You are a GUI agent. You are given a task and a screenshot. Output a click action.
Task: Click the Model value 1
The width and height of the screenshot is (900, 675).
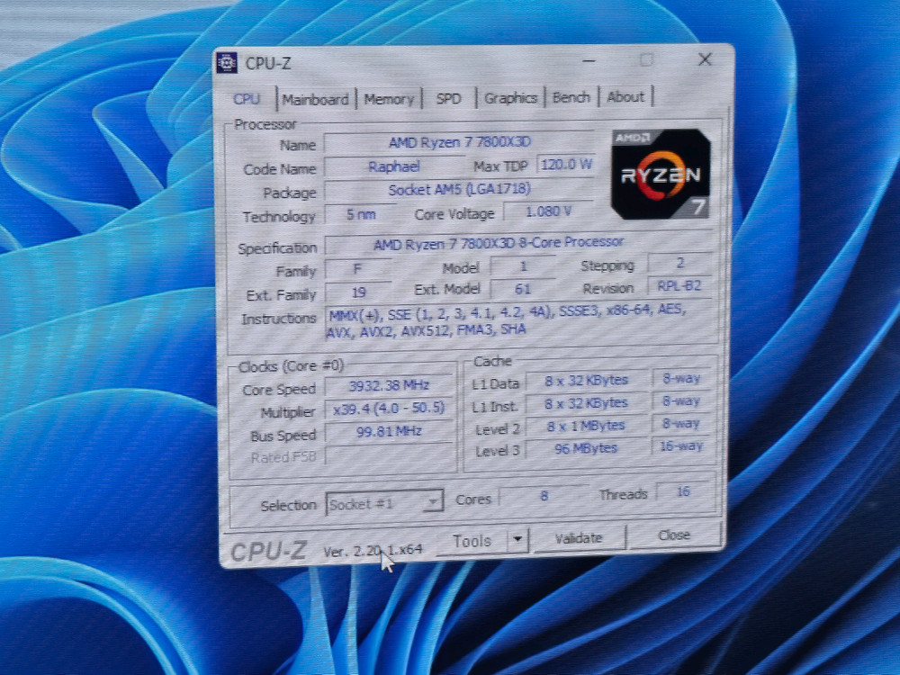[523, 266]
